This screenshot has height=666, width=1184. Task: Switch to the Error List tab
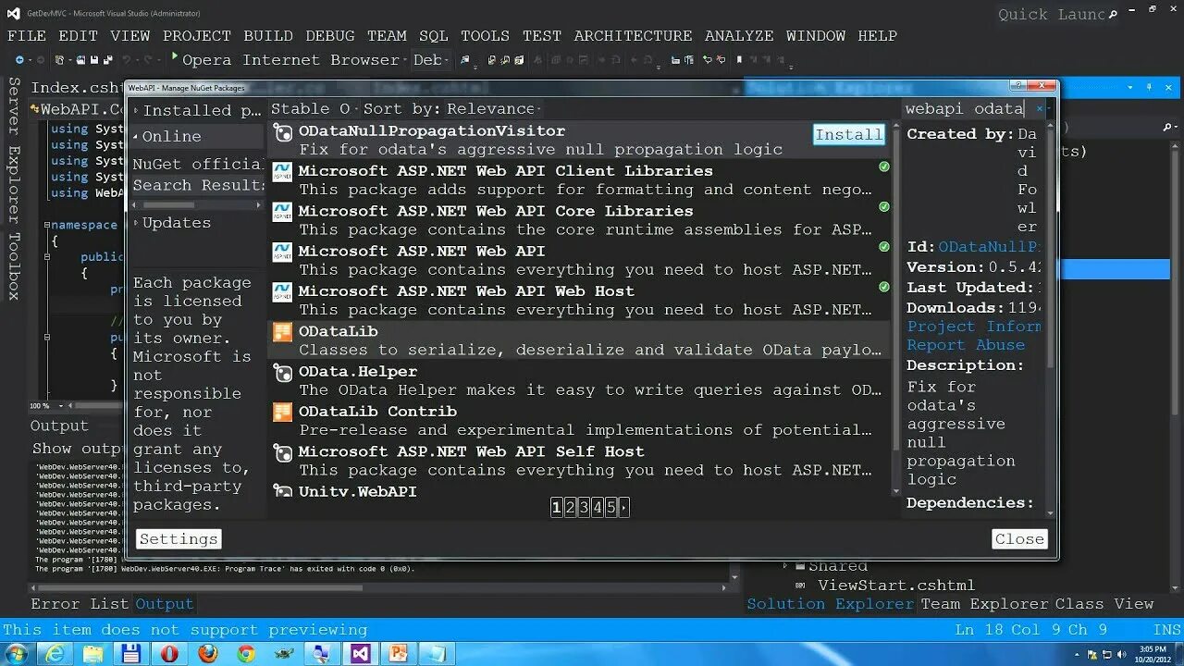[x=80, y=604]
